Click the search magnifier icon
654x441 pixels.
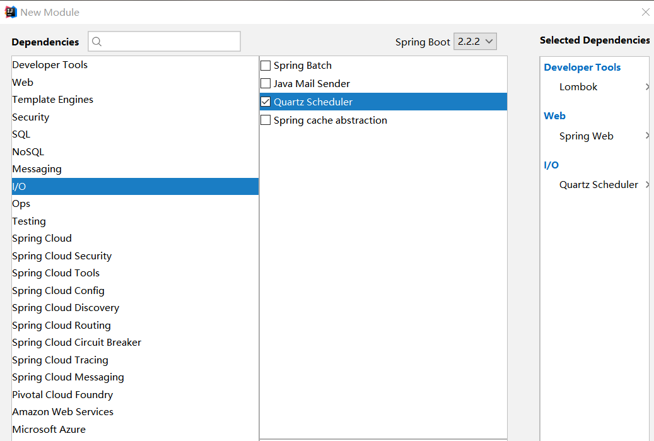(x=96, y=41)
